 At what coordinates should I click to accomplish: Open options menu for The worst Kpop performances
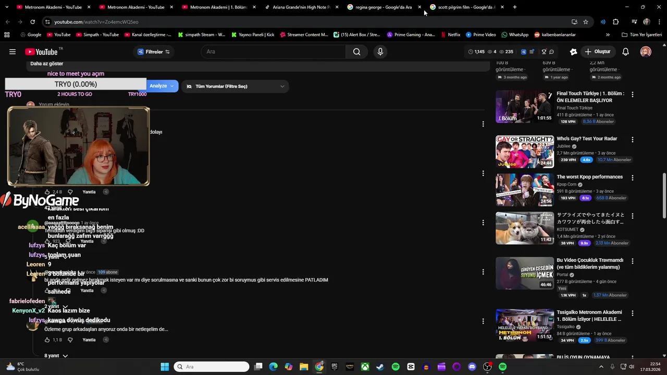point(632,178)
